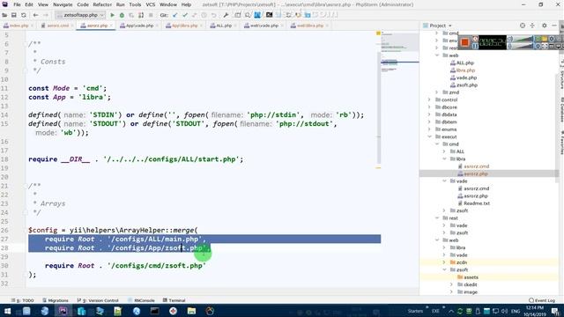Click the Git Show History clock icon
The image size is (564, 317).
click(x=204, y=15)
